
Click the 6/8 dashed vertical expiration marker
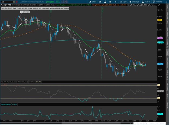(50, 44)
